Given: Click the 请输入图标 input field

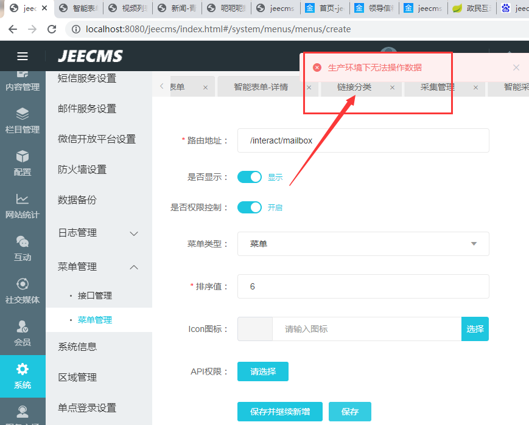Looking at the screenshot, I should [366, 329].
